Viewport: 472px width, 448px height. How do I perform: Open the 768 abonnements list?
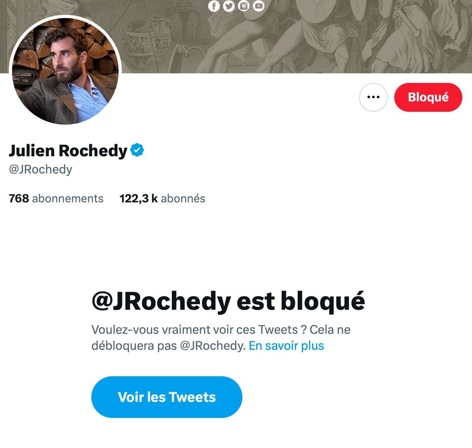[x=56, y=198]
